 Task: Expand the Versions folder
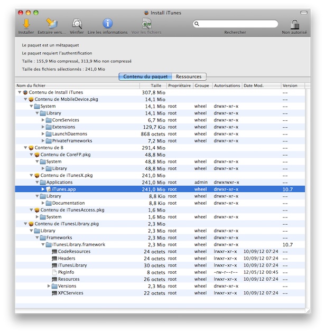(x=49, y=286)
